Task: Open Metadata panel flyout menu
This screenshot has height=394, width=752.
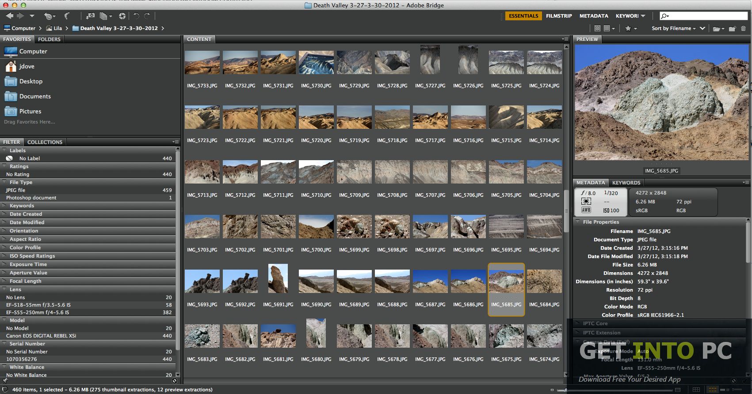Action: point(746,182)
